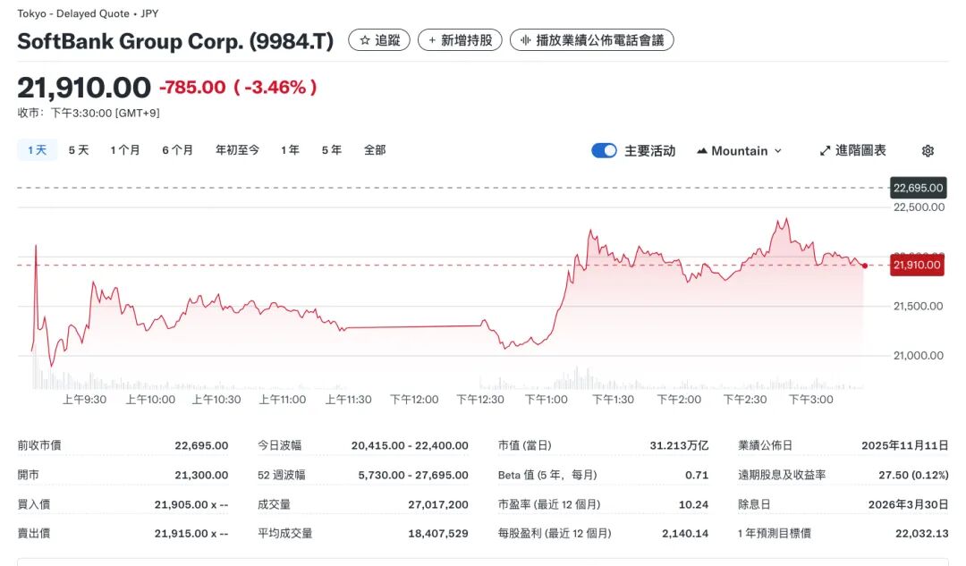Image resolution: width=966 pixels, height=566 pixels.
Task: Click the red current price dot on chart
Action: click(x=865, y=266)
